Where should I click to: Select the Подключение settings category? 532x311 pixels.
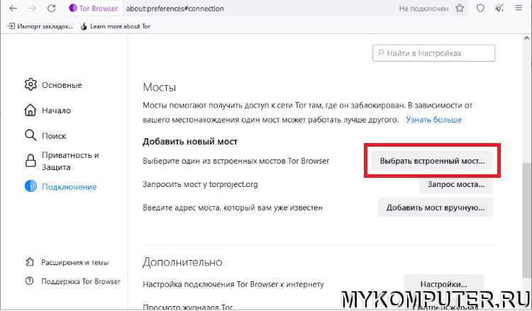(x=61, y=186)
